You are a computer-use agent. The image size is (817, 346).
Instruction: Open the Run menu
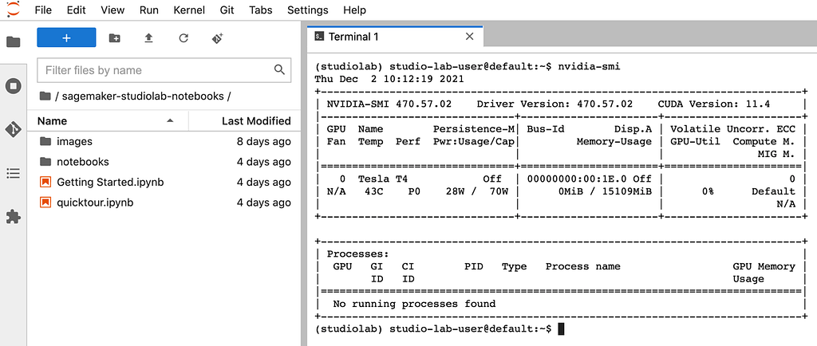pos(149,10)
